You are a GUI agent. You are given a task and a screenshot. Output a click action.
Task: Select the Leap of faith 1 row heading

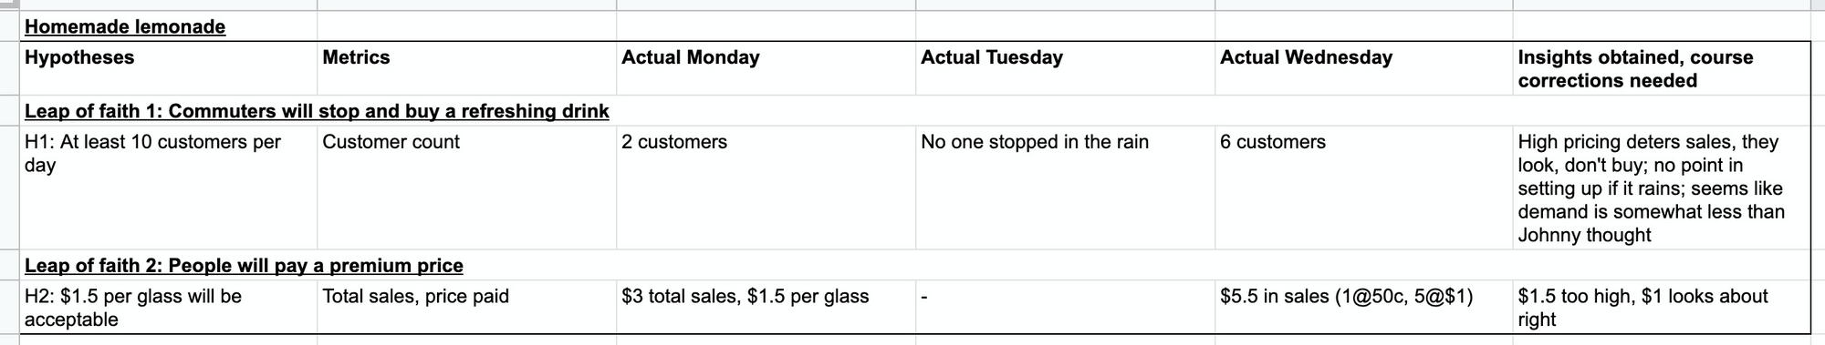pos(317,111)
